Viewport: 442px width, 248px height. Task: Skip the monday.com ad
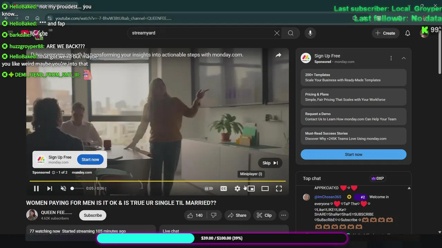[270, 163]
